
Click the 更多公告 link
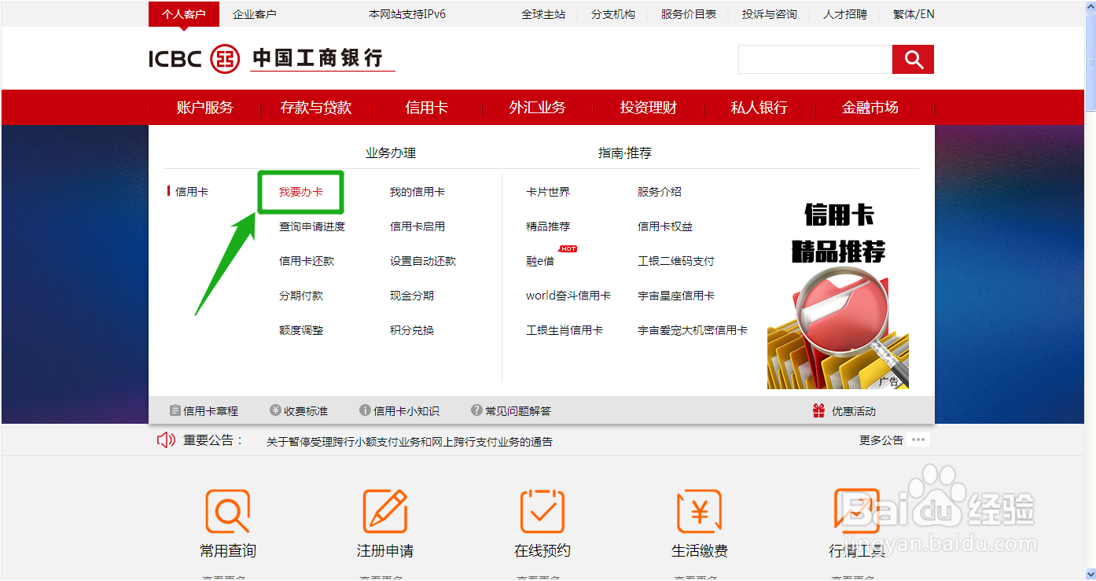click(x=881, y=440)
